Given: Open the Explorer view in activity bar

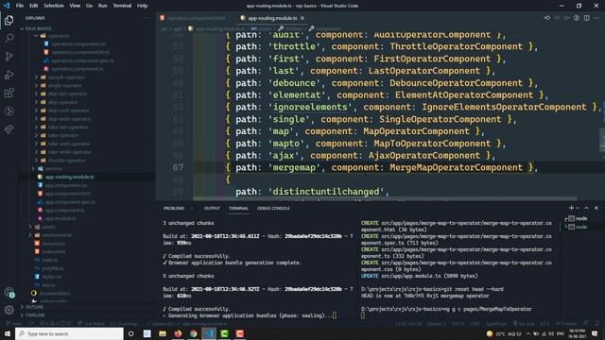Looking at the screenshot, I should click(x=9, y=20).
